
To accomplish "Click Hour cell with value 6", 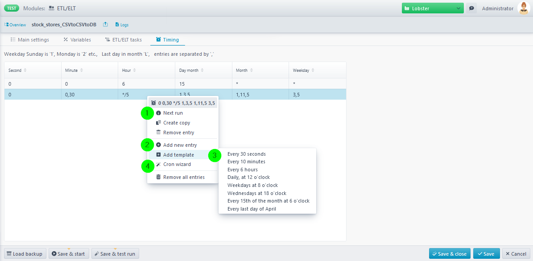I will coord(146,84).
